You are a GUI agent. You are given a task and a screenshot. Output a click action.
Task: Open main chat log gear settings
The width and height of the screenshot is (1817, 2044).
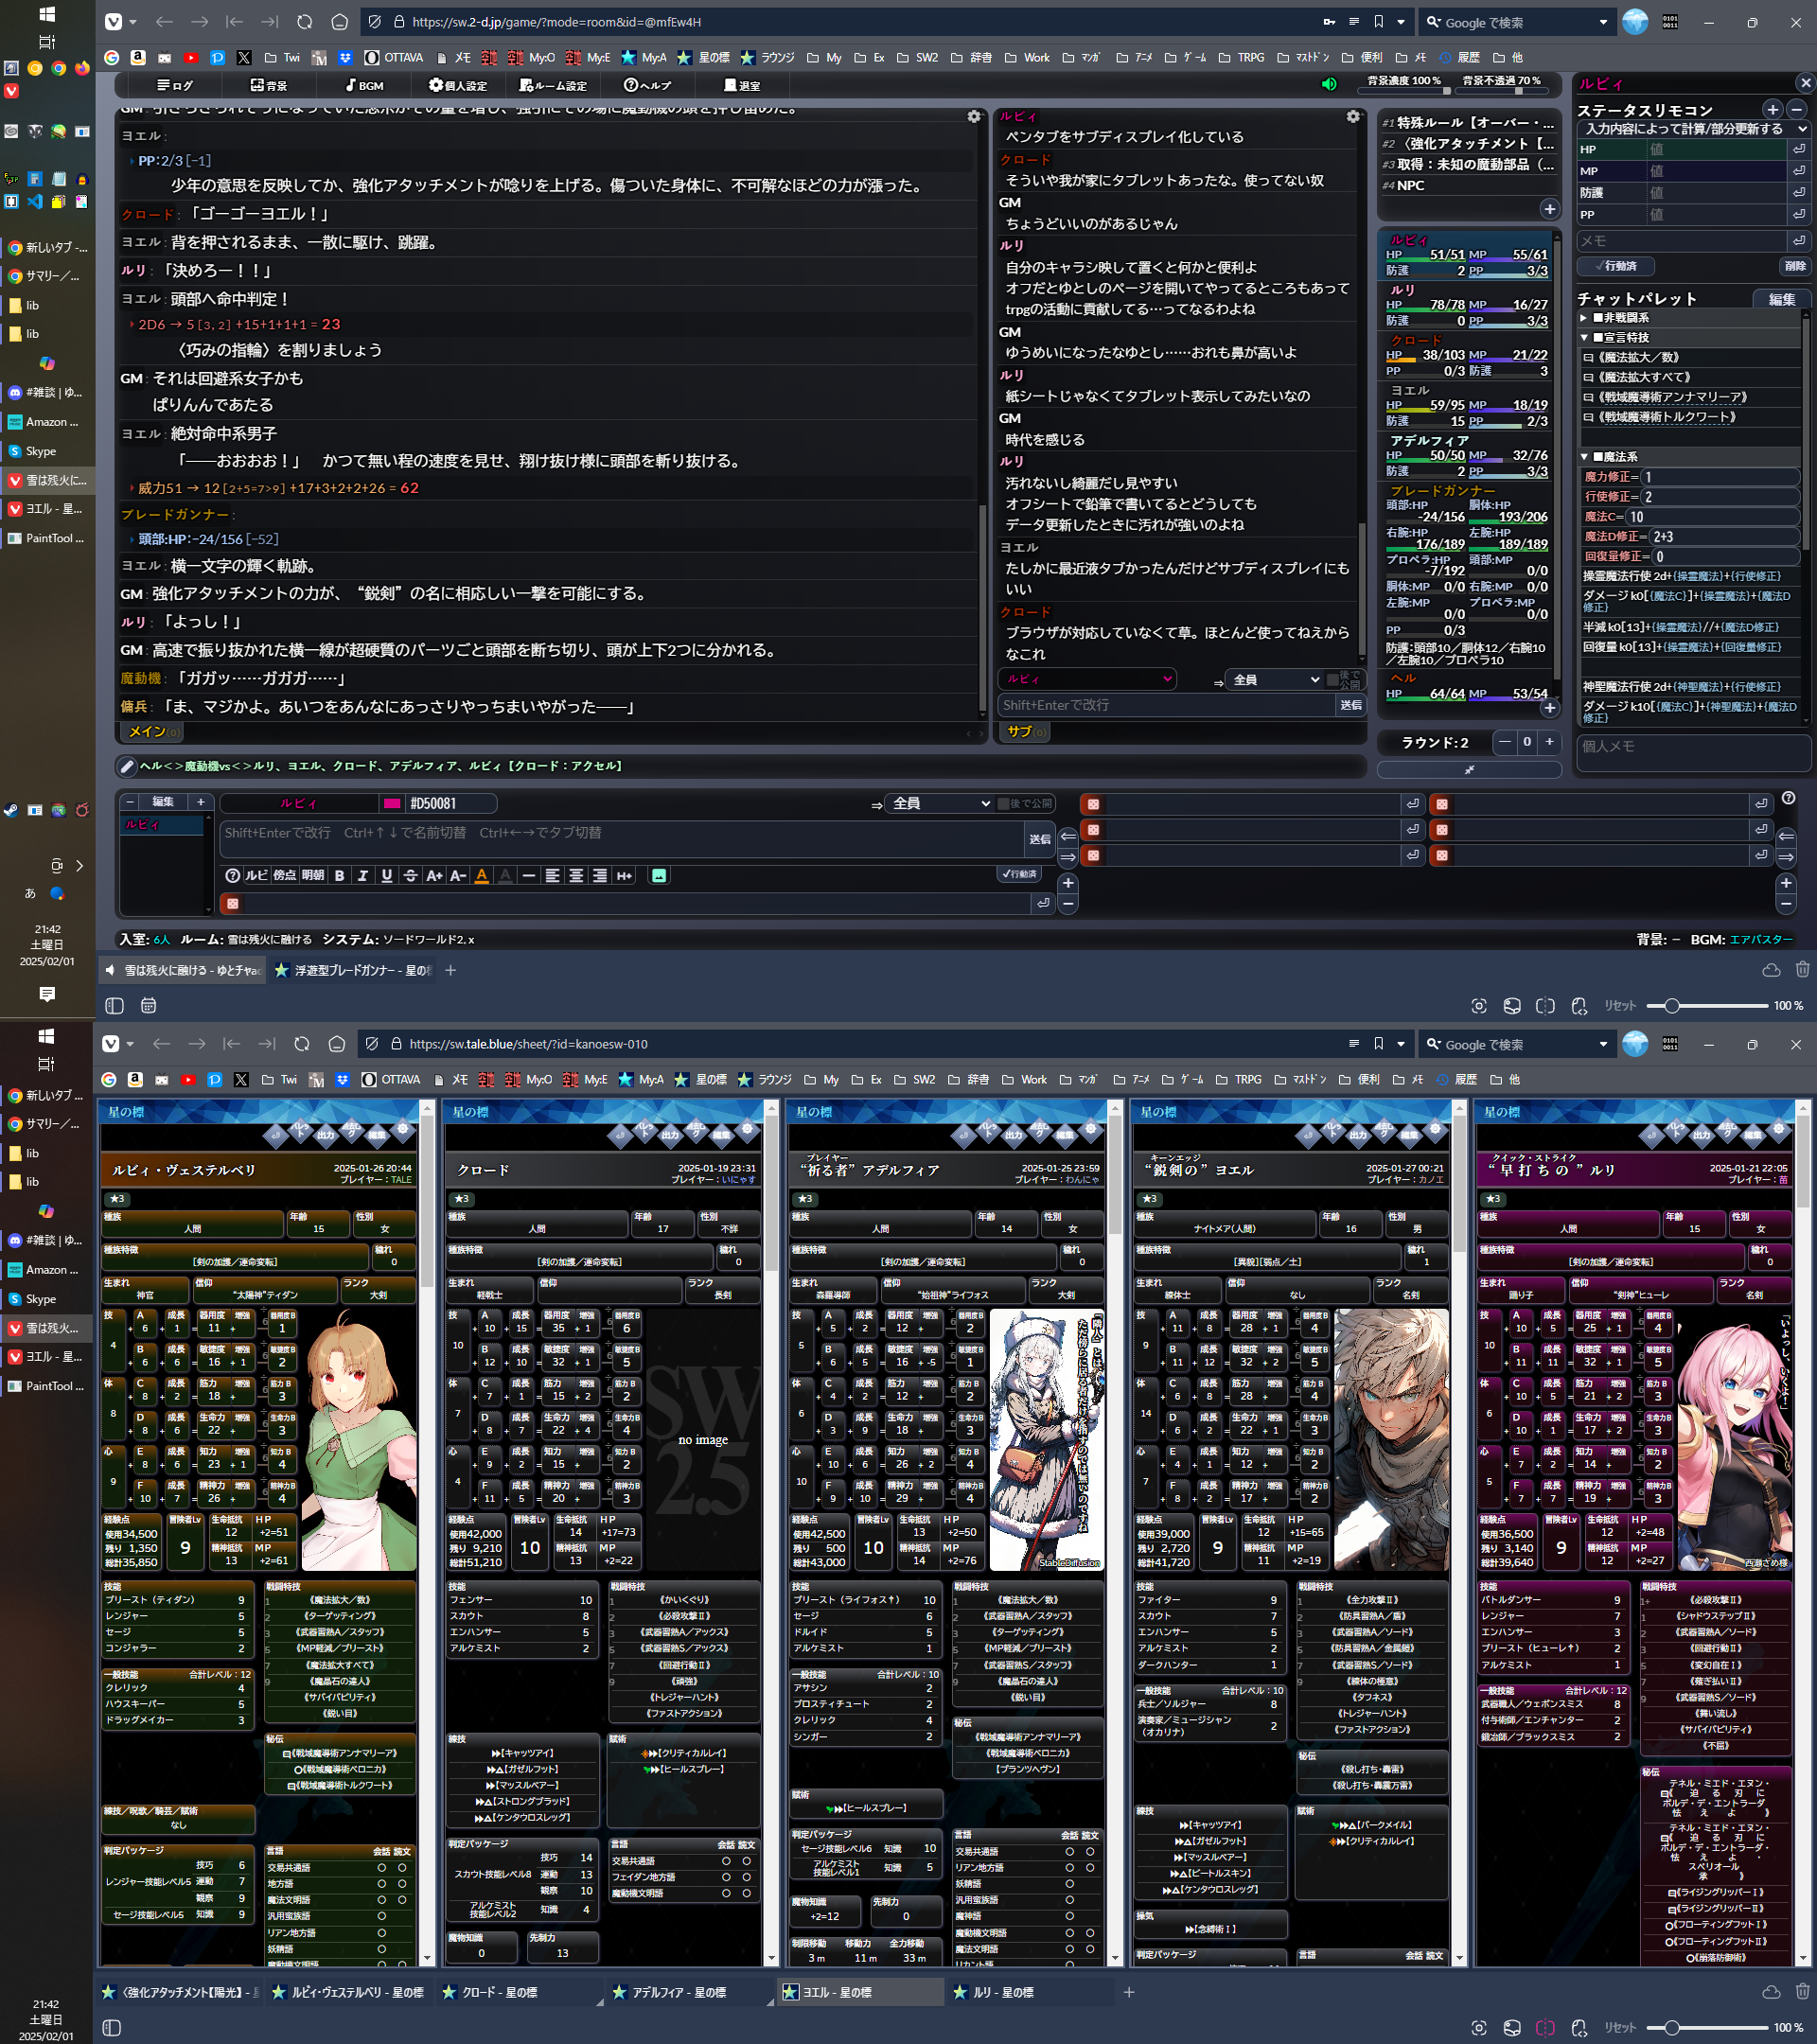click(974, 117)
